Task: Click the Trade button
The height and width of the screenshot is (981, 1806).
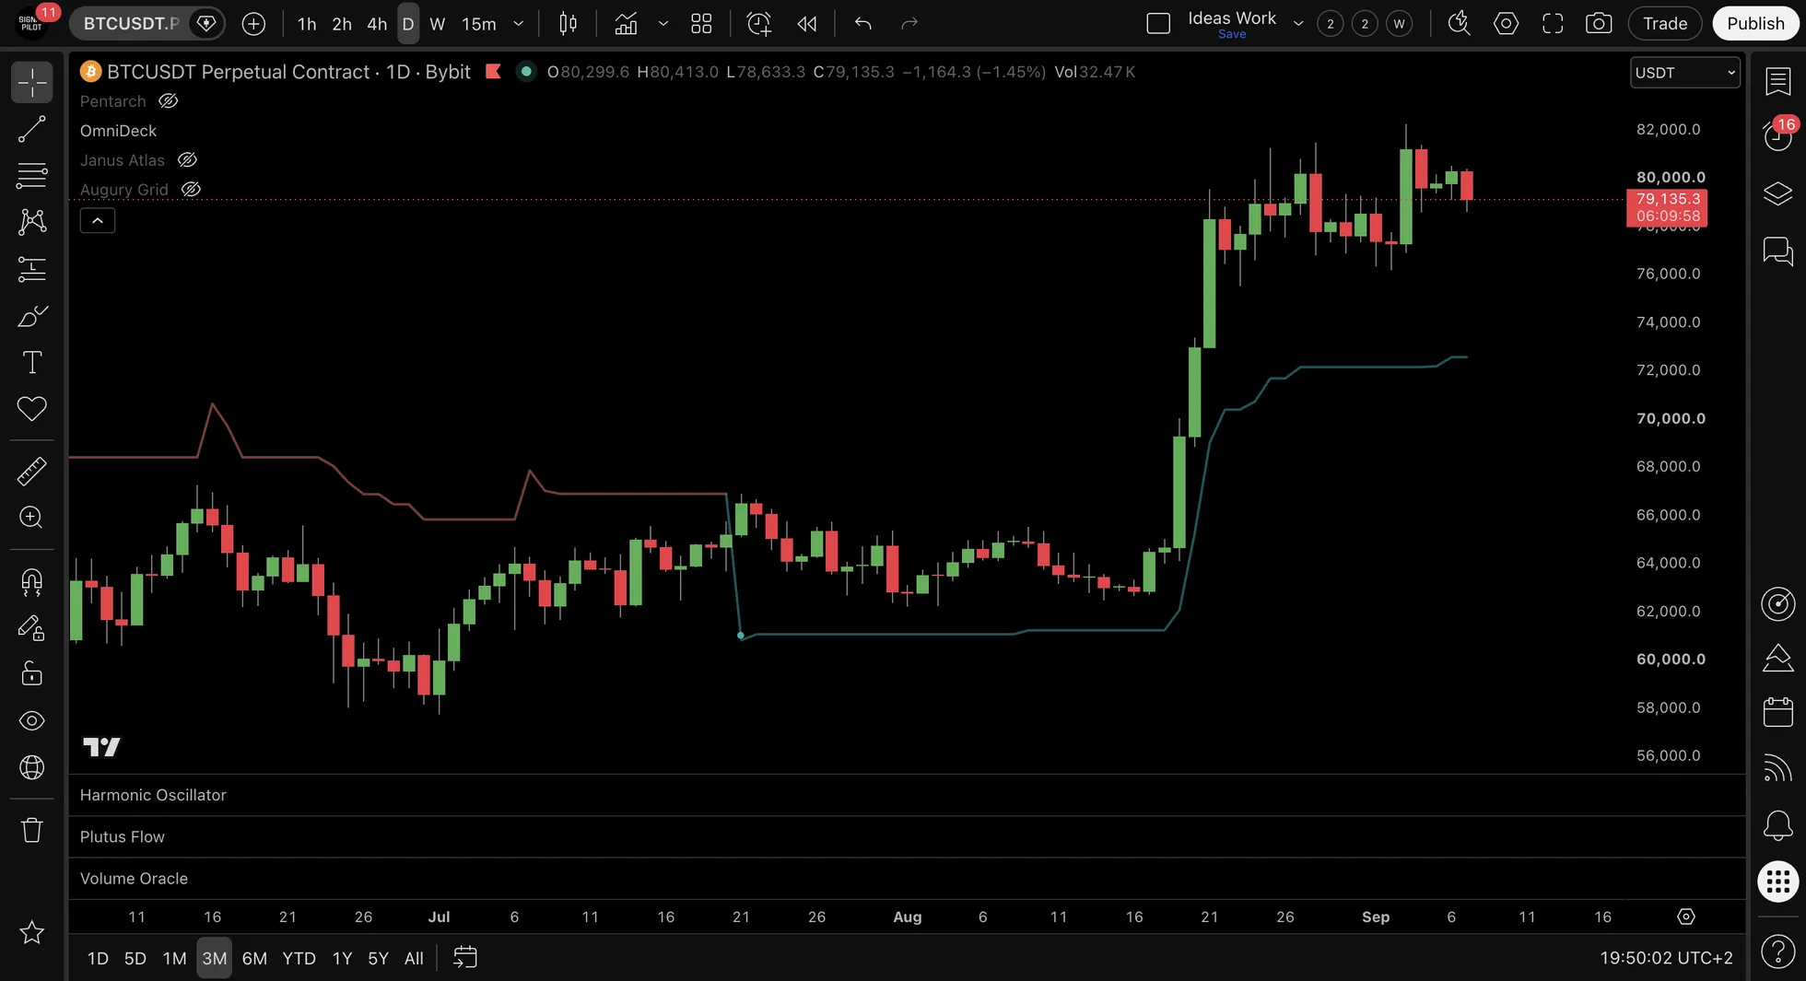Action: [x=1665, y=24]
